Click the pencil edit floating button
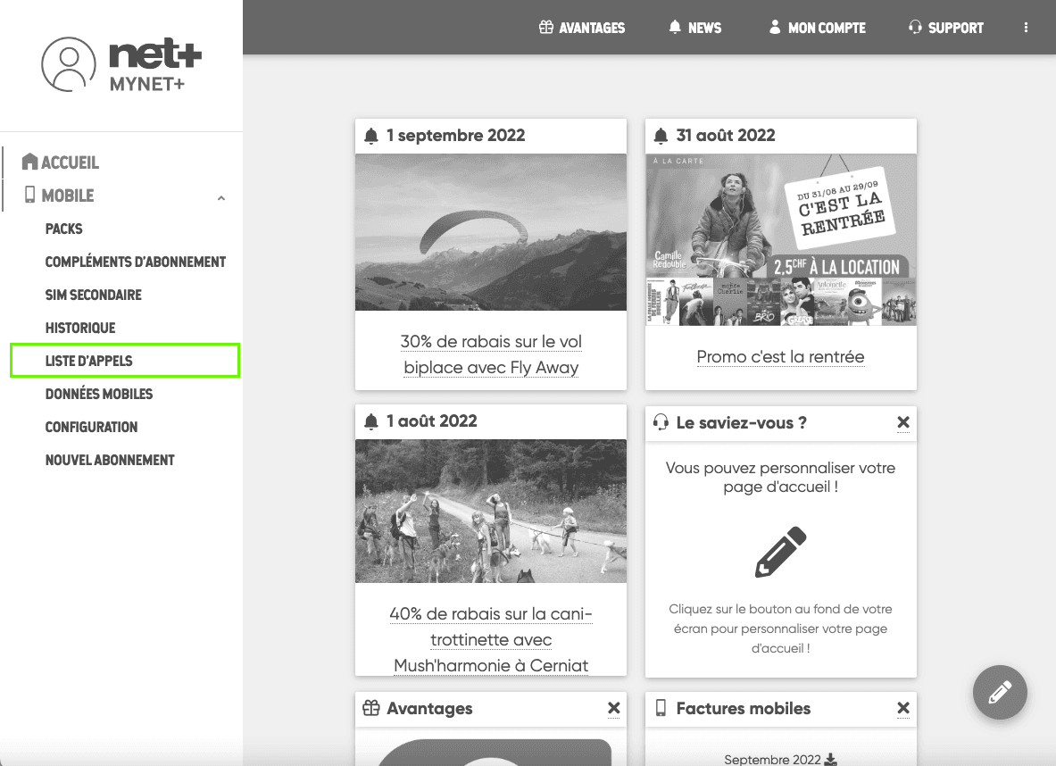 [1000, 692]
